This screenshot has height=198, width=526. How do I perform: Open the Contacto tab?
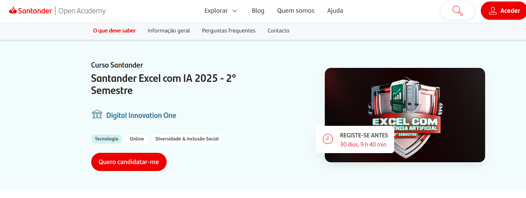278,31
